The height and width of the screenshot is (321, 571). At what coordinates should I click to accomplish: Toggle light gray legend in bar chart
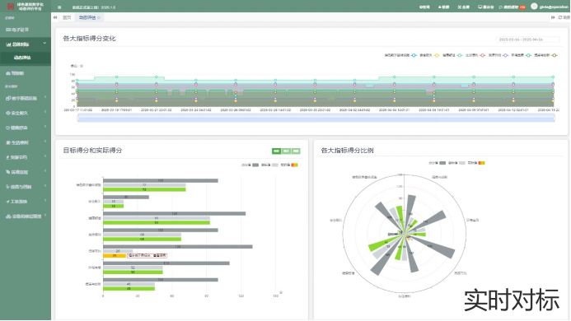(275, 165)
